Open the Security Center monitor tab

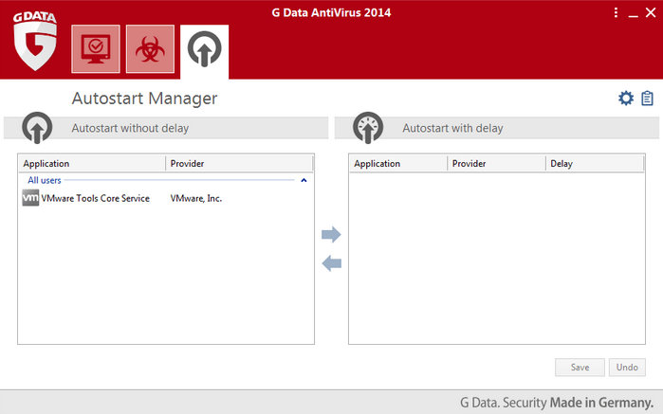96,49
